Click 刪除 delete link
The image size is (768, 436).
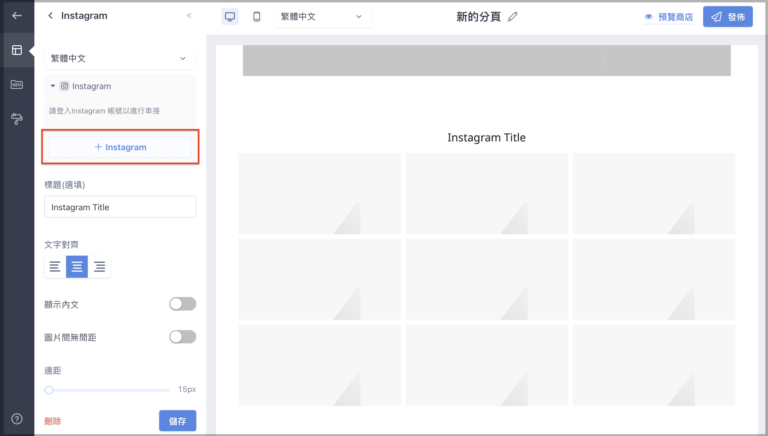click(x=53, y=421)
